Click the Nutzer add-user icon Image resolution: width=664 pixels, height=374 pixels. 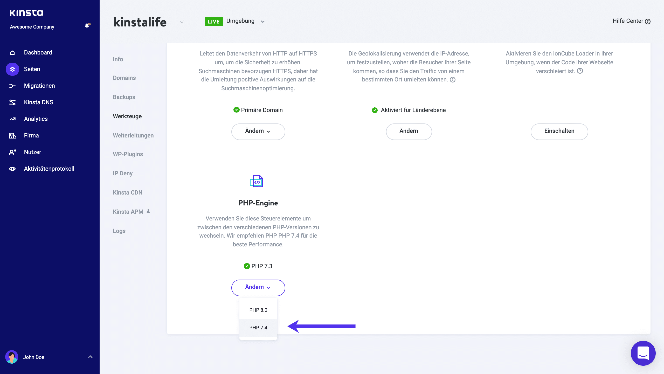[12, 152]
